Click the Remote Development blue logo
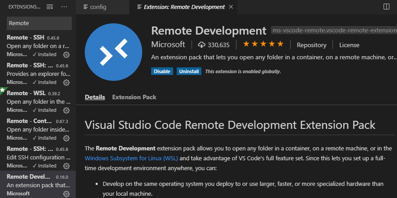Viewport: 397px width, 198px height. [x=113, y=52]
